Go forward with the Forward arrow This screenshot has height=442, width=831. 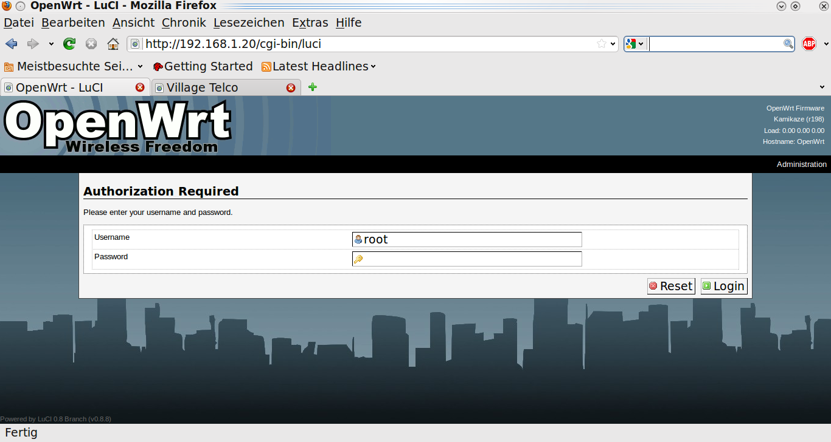pos(33,44)
